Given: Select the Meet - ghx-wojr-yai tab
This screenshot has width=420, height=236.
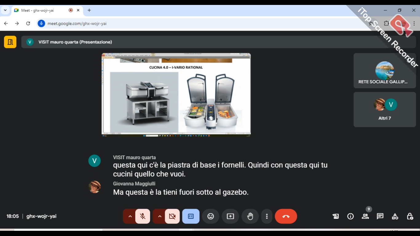Looking at the screenshot, I should 47,10.
